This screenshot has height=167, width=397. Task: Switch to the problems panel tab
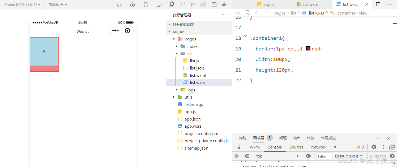point(283,138)
